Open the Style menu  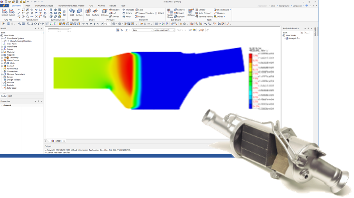pyautogui.click(x=273, y=6)
